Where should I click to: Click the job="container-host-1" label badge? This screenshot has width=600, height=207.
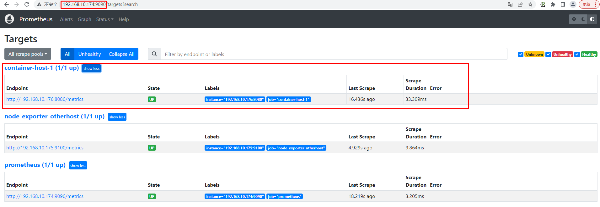click(x=289, y=99)
